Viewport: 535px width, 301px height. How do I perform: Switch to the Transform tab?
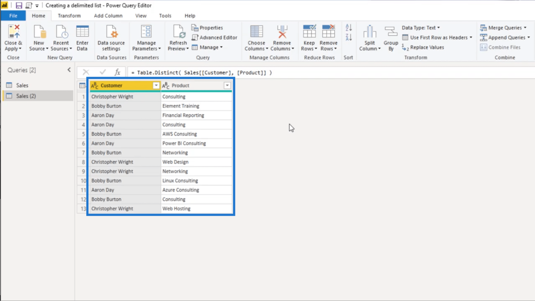click(69, 16)
